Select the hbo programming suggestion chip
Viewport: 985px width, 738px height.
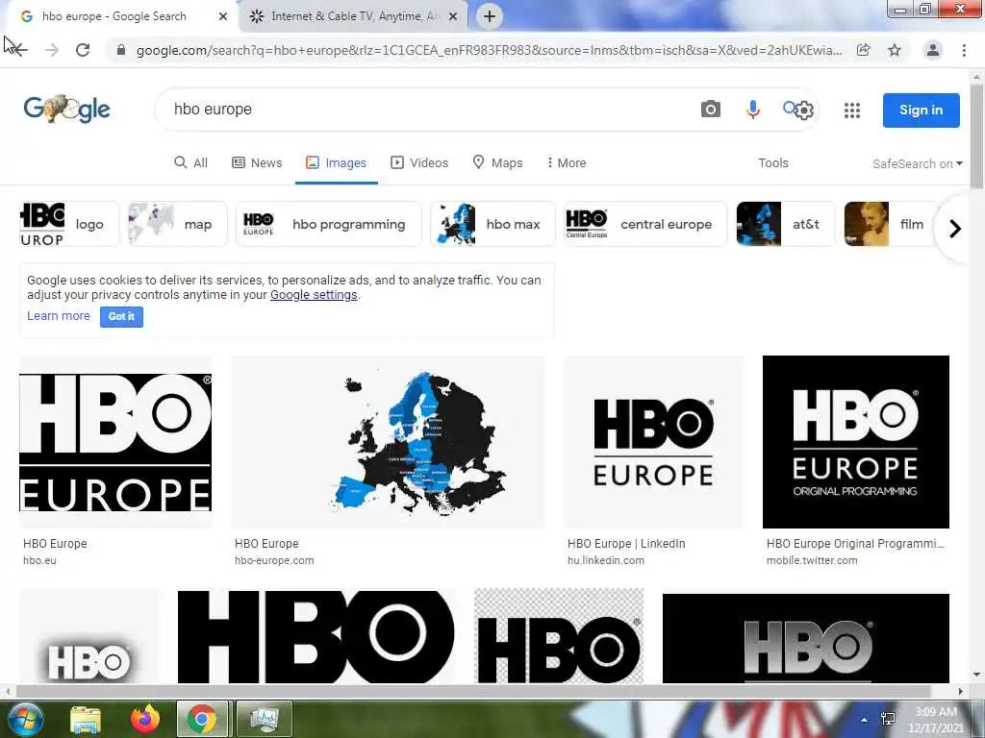coord(329,224)
